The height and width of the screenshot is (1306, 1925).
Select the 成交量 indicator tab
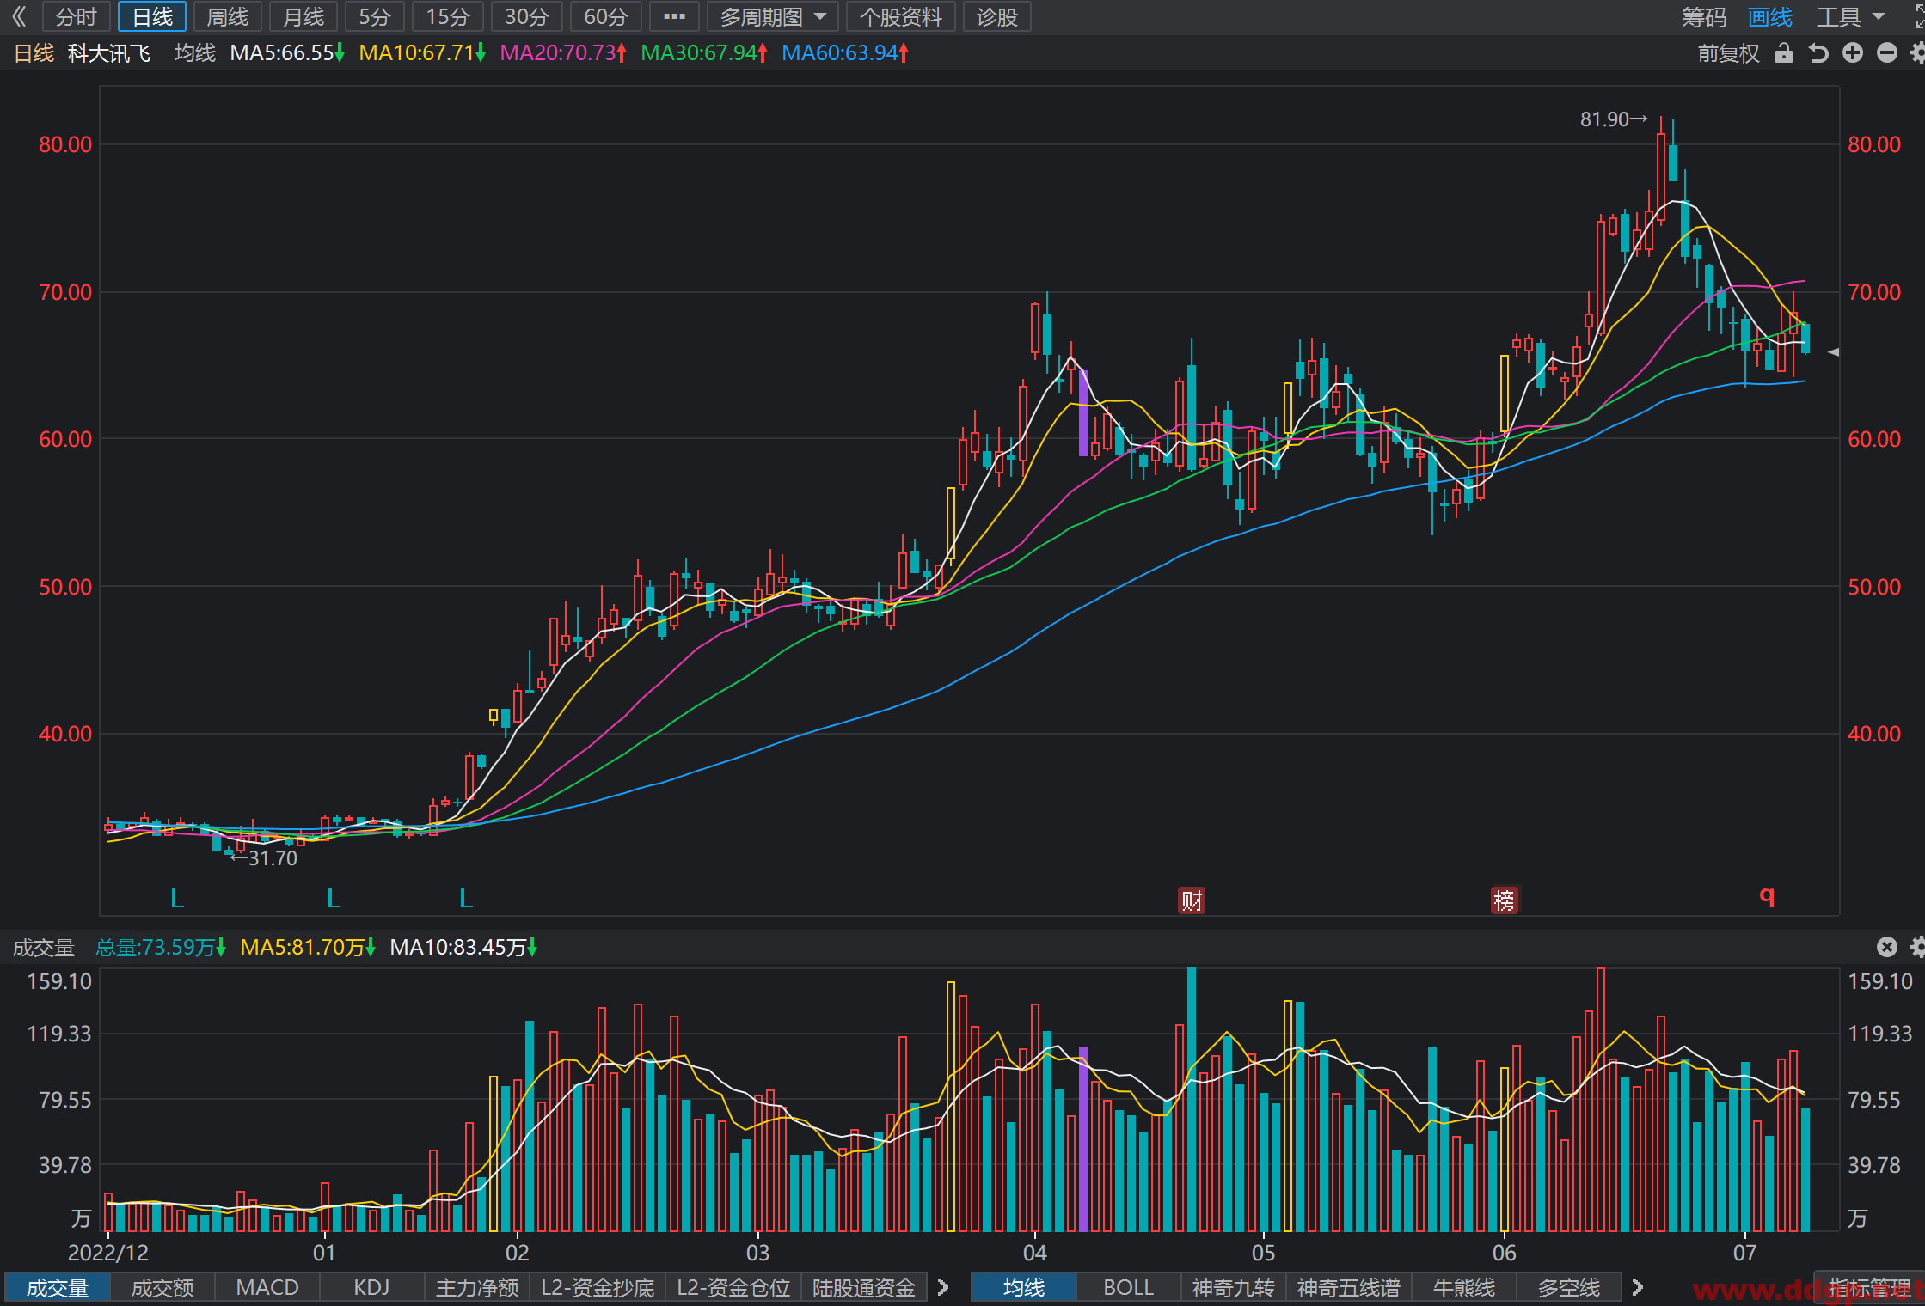pos(58,1288)
